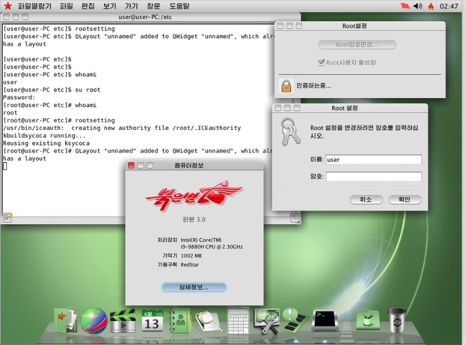Screen dimensions: 466x345
Task: Click the 취소 cancel button
Action: point(366,200)
